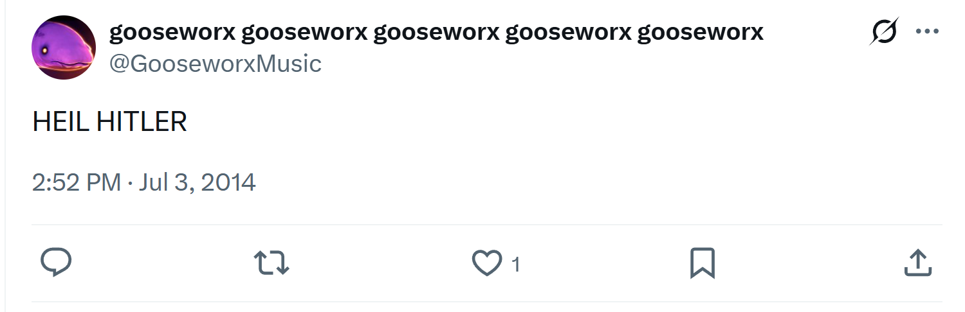Viewport: 965px width, 312px height.
Task: Expand the post's overflow actions ellipsis
Action: (927, 31)
